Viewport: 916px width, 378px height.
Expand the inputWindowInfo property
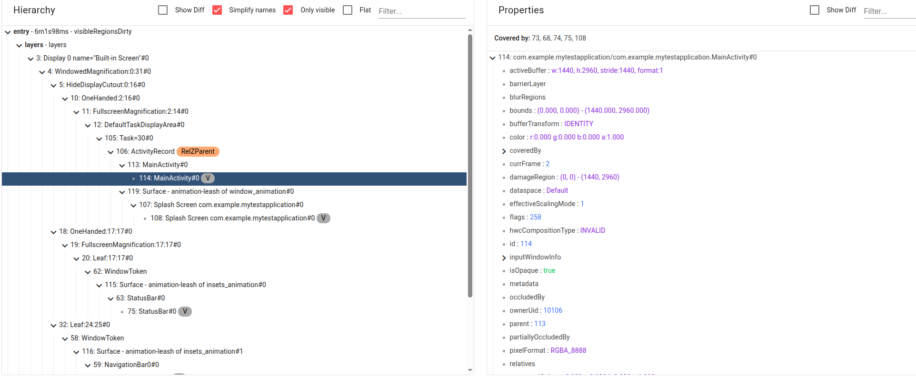(x=504, y=258)
